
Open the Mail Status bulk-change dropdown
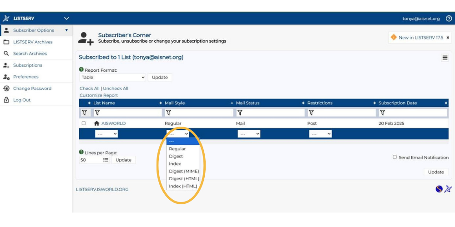(x=249, y=134)
